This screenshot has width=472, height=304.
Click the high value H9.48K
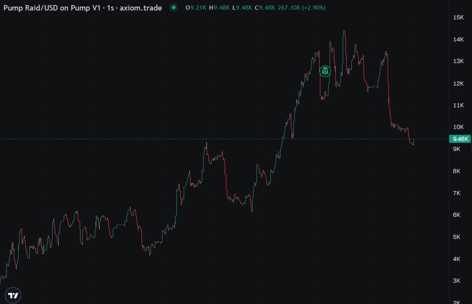219,8
